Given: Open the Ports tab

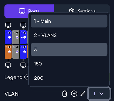Looking at the screenshot, I should pyautogui.click(x=29, y=11).
